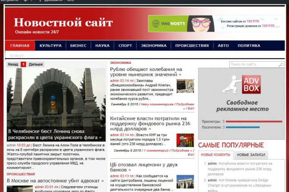289x192 pixels.
Task: Click Edit under the Chinese authorities article
Action: 191,154
